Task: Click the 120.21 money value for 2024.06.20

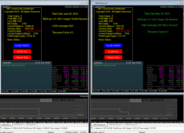Action: coord(171,81)
